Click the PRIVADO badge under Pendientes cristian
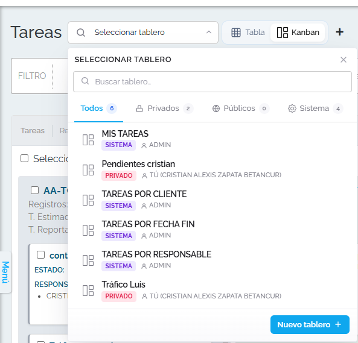 (119, 175)
